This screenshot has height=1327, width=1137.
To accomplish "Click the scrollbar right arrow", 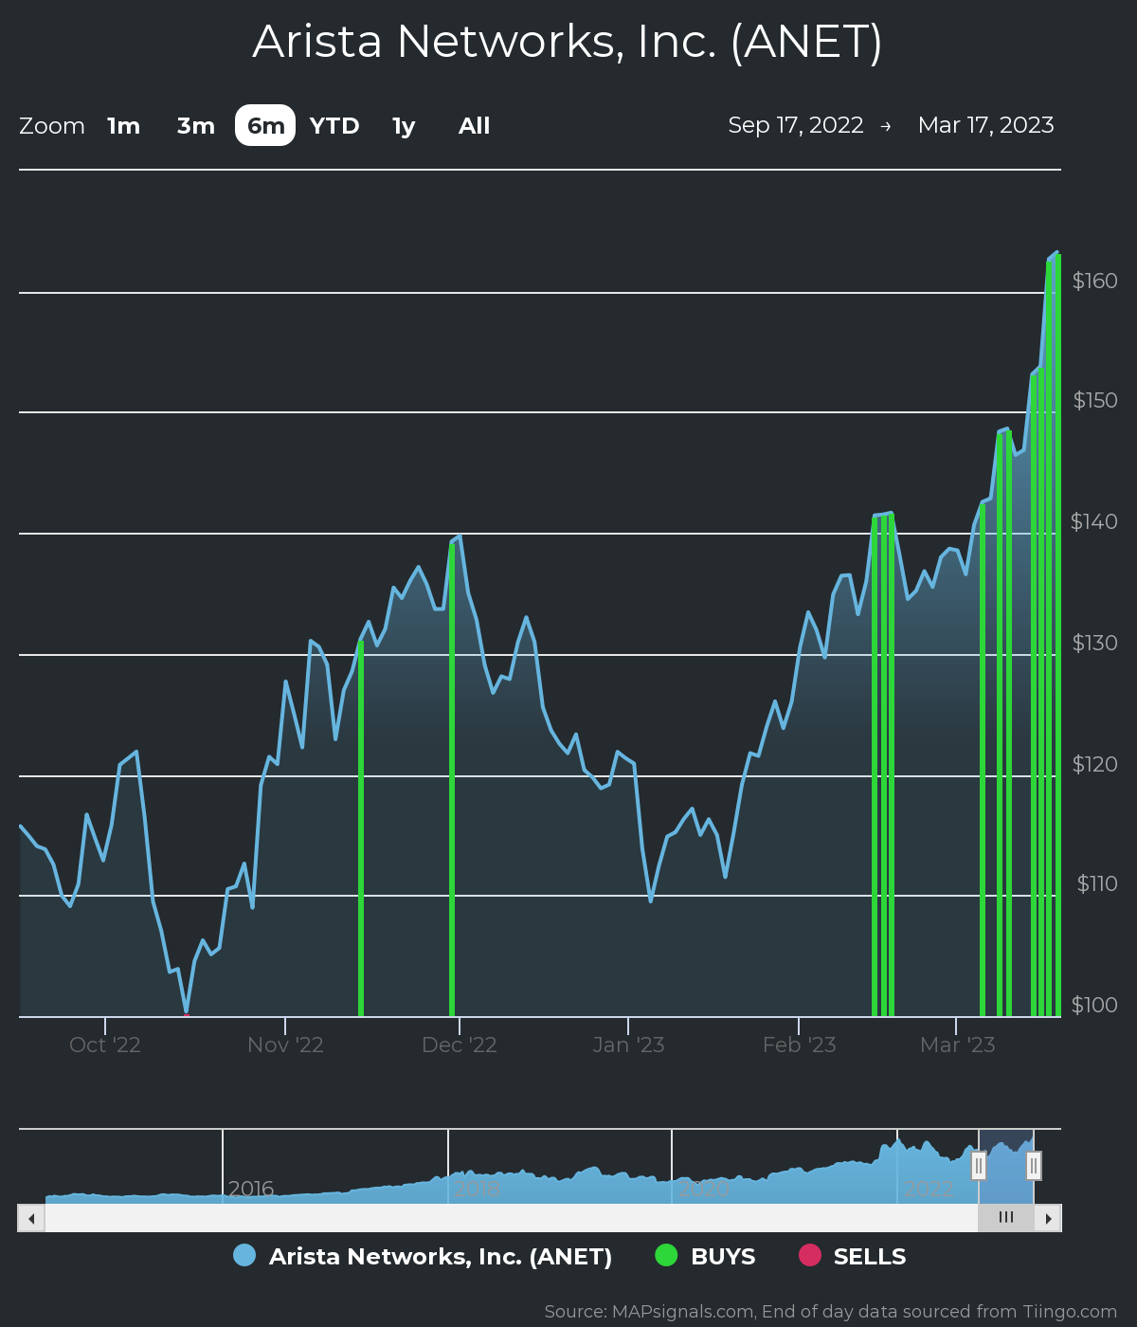I will (x=1048, y=1218).
